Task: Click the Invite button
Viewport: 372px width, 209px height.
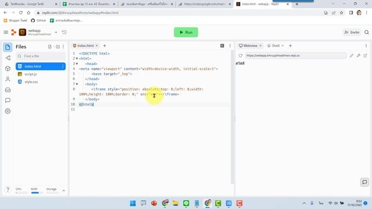Action: [352, 33]
